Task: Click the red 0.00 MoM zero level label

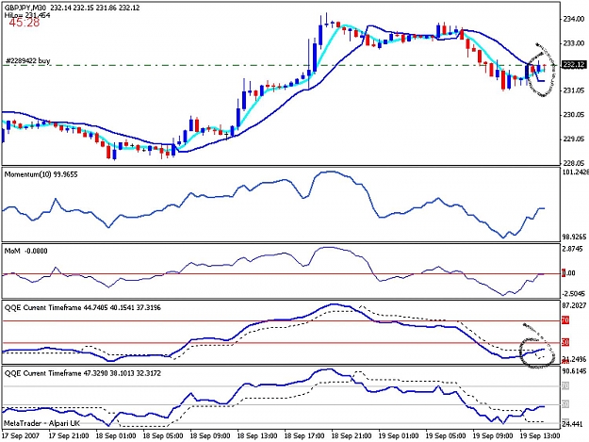Action: point(568,273)
